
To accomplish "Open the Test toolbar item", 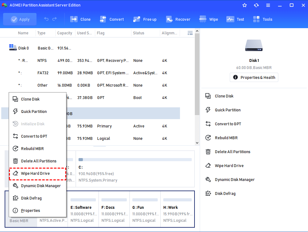I will [235, 19].
